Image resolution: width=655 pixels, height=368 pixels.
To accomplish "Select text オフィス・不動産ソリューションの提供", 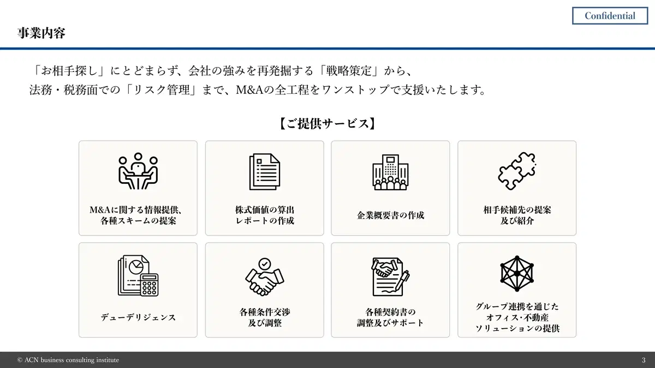I will [x=516, y=323].
